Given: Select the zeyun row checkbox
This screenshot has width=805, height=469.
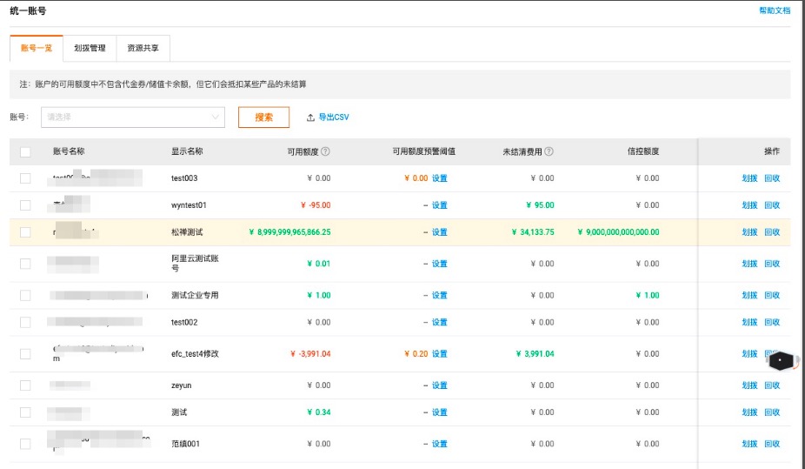Looking at the screenshot, I should click(x=25, y=385).
